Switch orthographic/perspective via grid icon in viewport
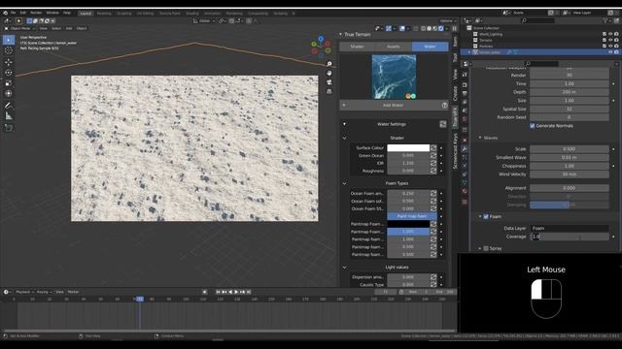 (x=329, y=91)
